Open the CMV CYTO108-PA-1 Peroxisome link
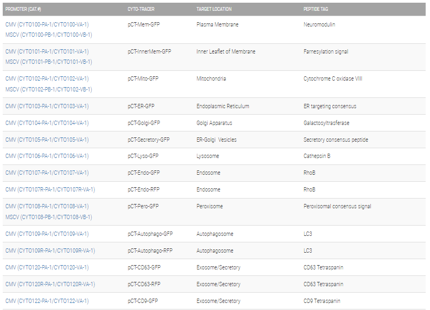The width and height of the screenshot is (430, 310). tap(47, 206)
